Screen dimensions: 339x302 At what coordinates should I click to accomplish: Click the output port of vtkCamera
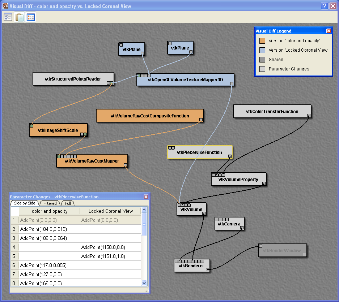[242, 228]
